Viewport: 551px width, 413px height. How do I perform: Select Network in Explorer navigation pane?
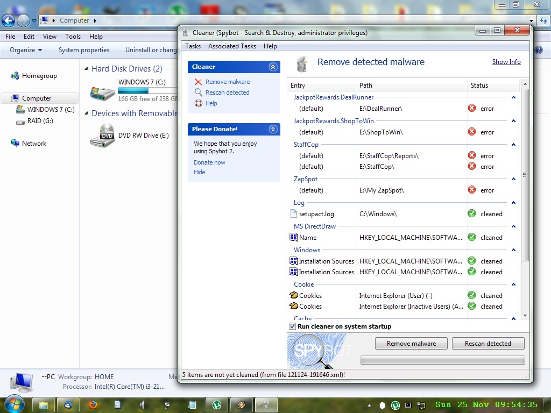[x=34, y=143]
